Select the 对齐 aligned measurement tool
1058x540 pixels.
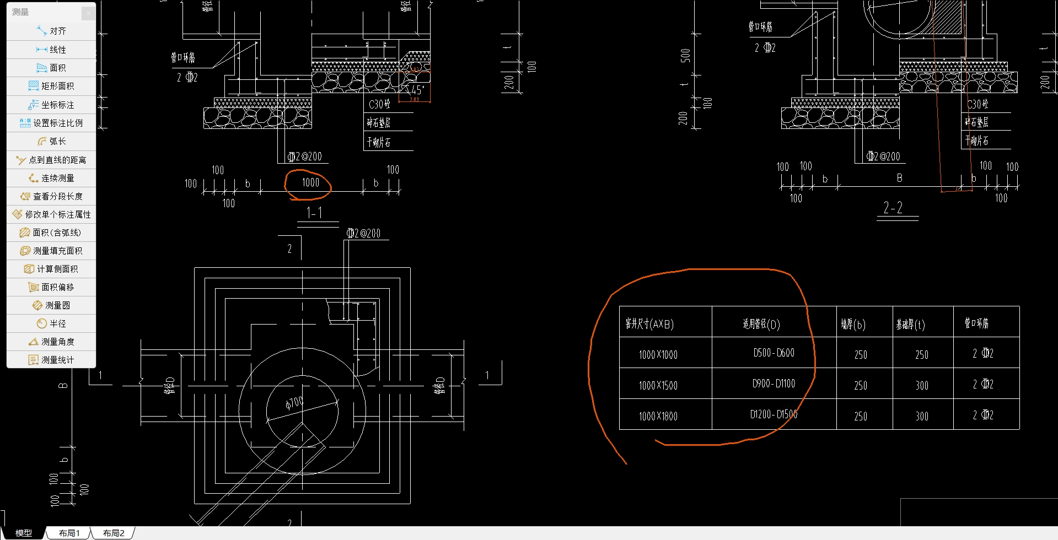coord(51,31)
